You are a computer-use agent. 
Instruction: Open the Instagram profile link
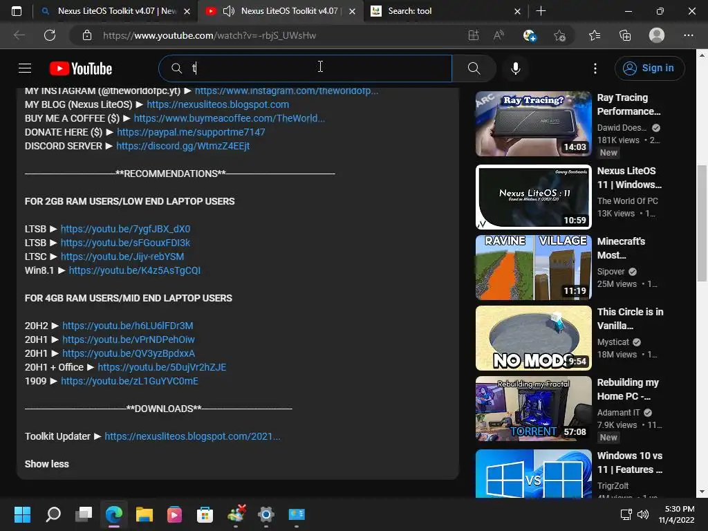[x=286, y=91]
